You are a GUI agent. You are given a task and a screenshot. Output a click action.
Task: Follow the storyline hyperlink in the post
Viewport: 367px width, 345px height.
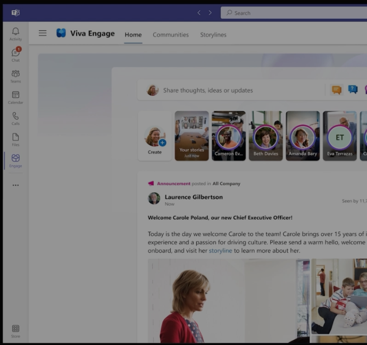221,251
